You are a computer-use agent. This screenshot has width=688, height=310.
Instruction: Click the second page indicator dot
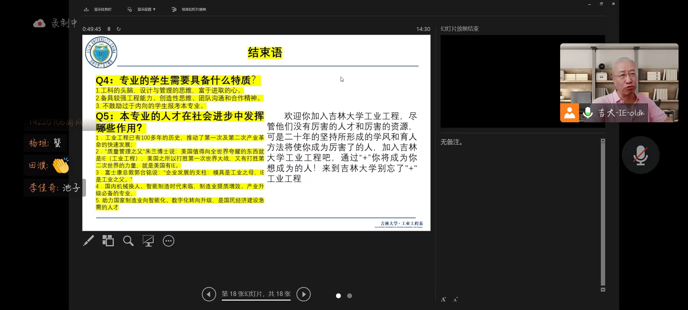[x=349, y=296]
